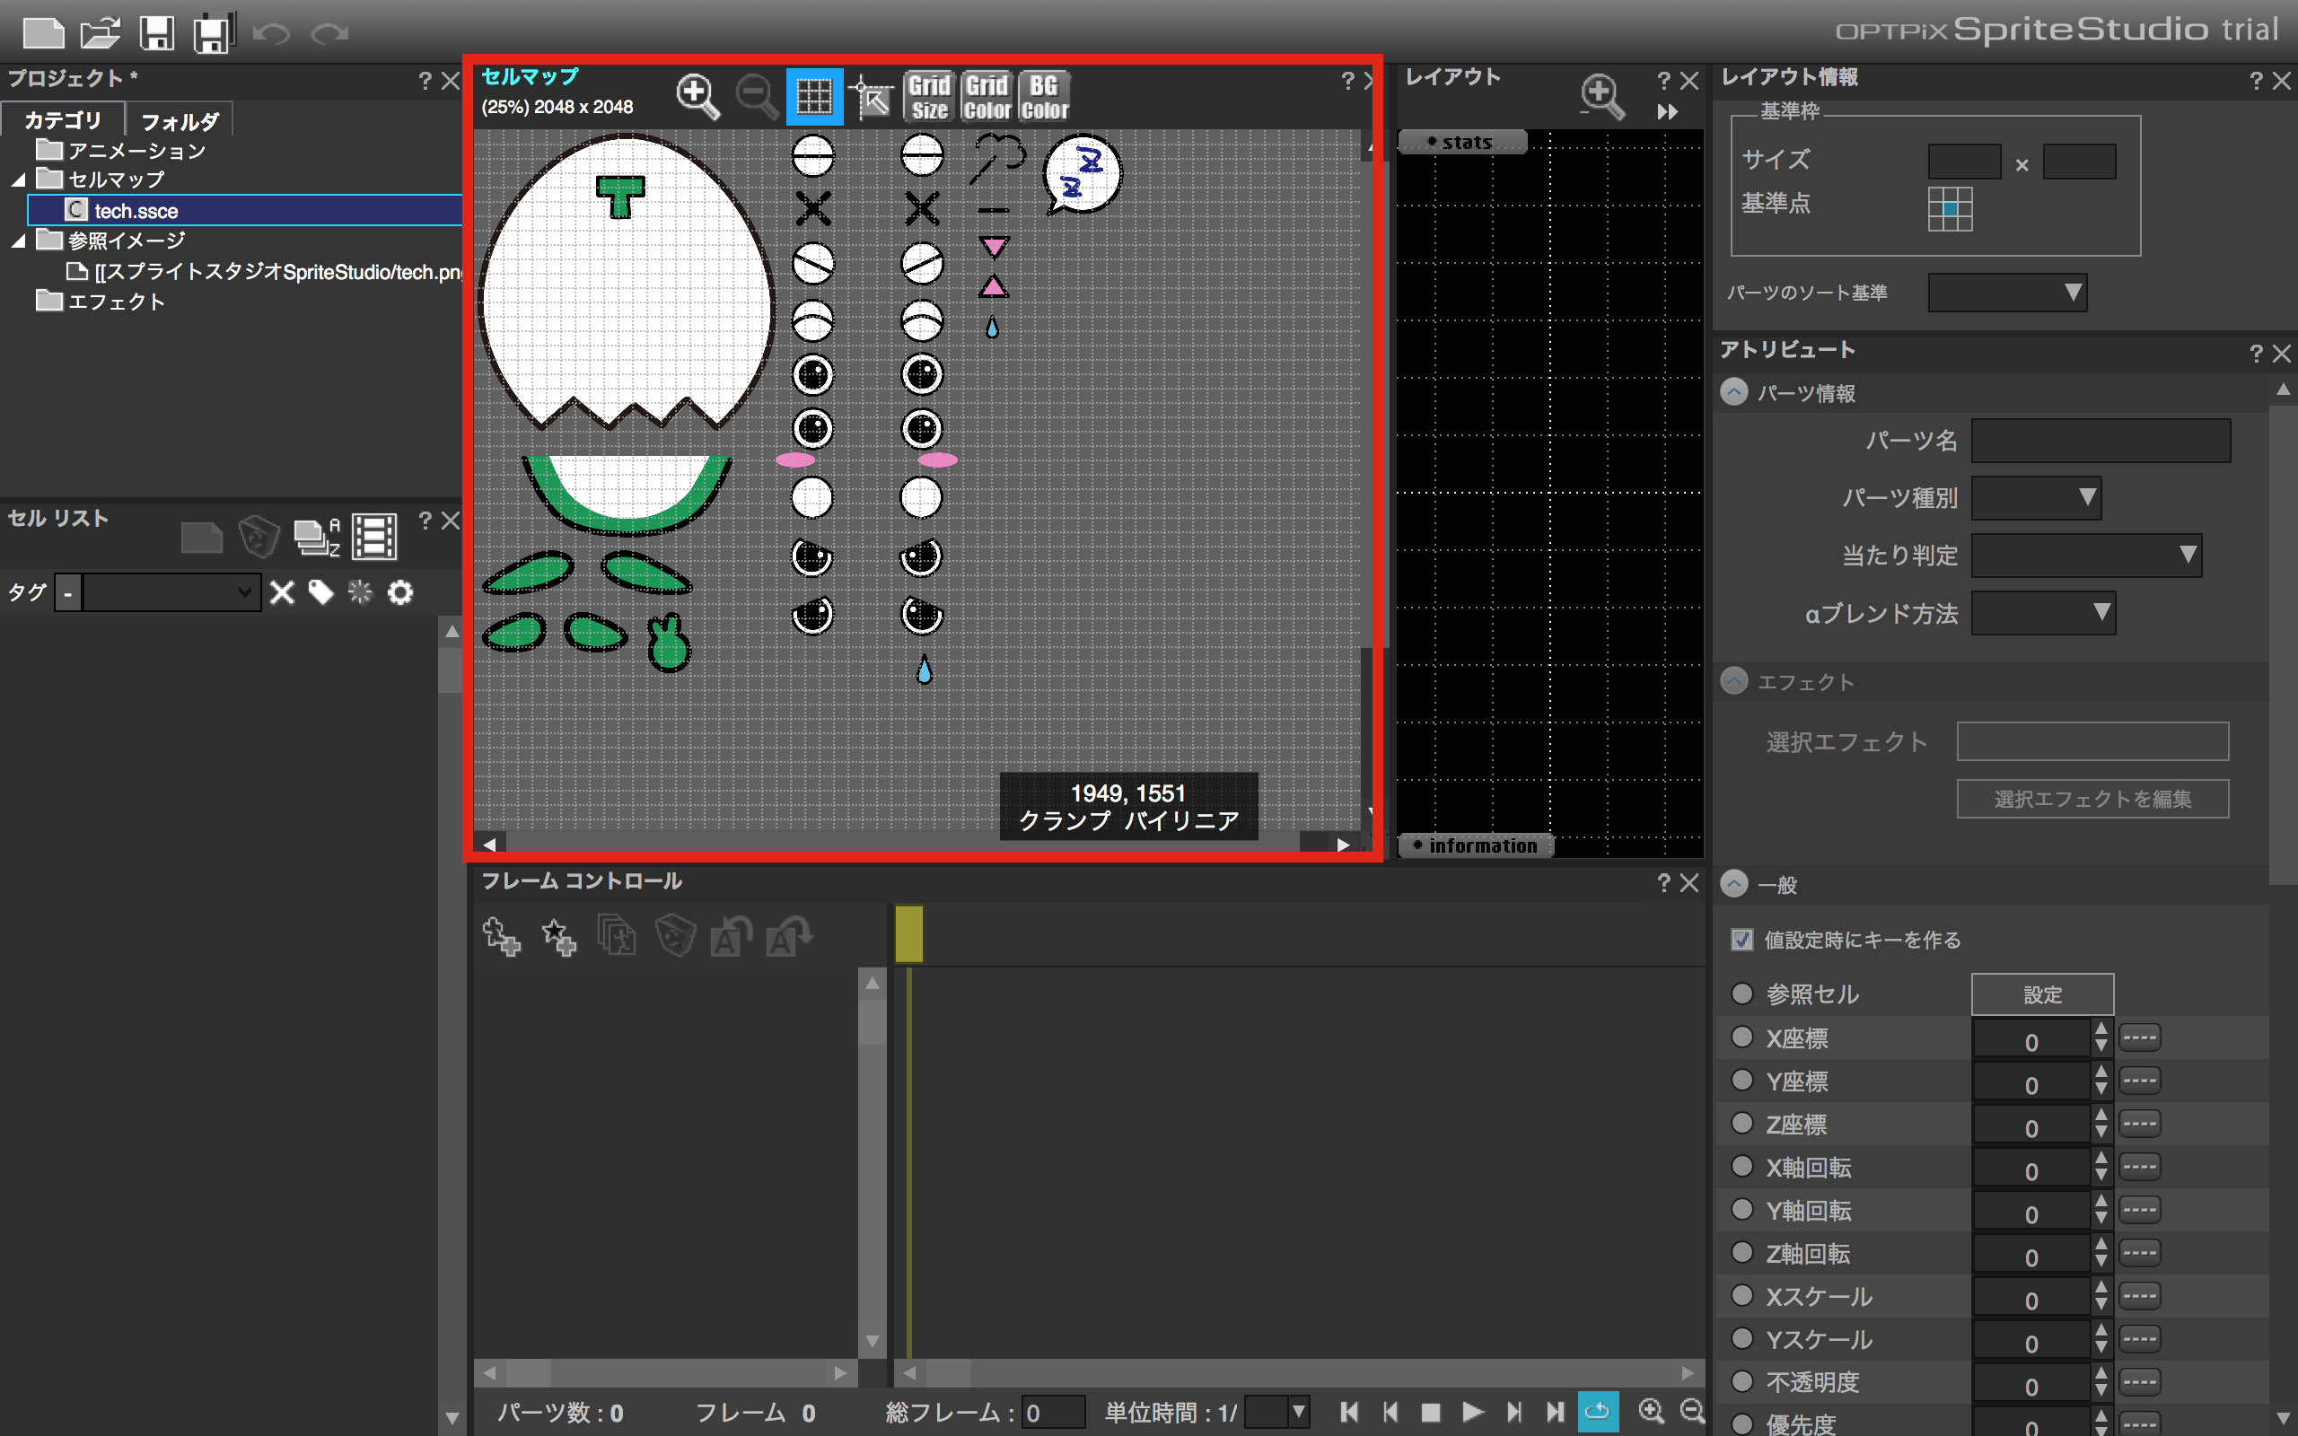Viewport: 2298px width, 1436px height.
Task: Open the αブレンド方法 dropdown
Action: click(x=2042, y=613)
